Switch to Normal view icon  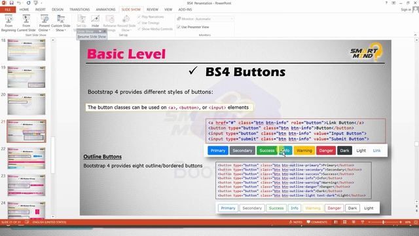pyautogui.click(x=336, y=222)
